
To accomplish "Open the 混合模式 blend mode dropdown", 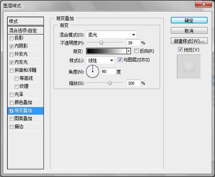I will tap(111, 34).
